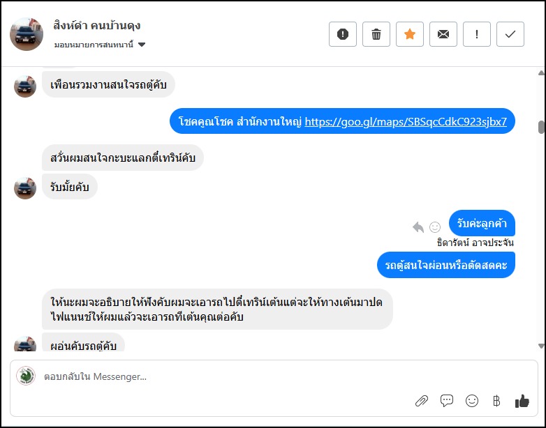Open the emoji picker in composer
Screen dimensions: 546x428
pos(472,401)
